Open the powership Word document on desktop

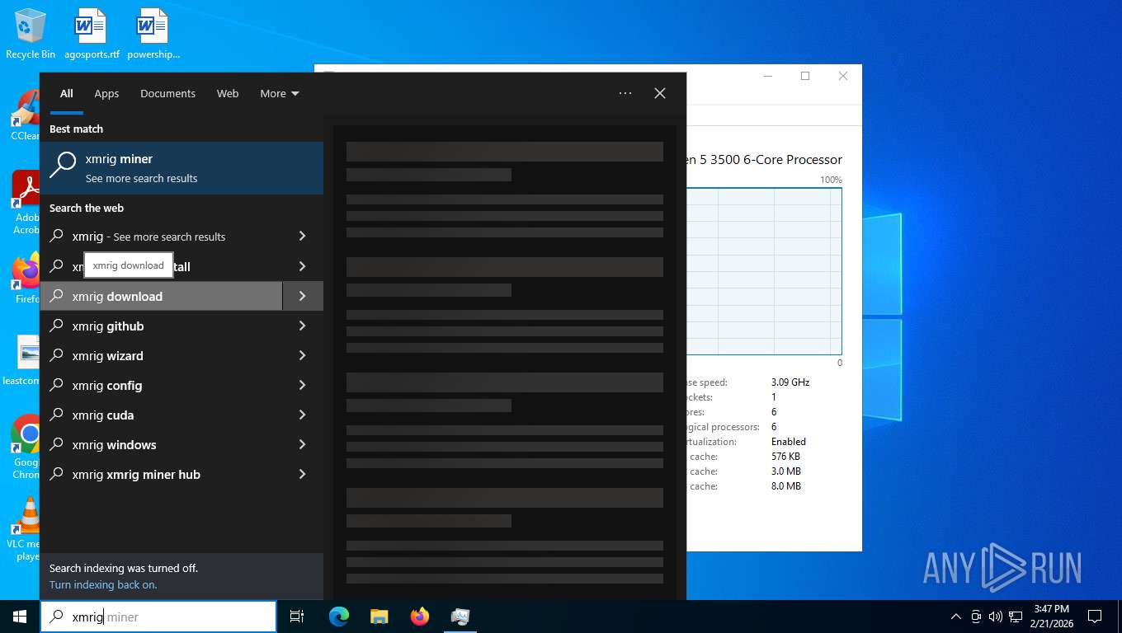coord(153,33)
